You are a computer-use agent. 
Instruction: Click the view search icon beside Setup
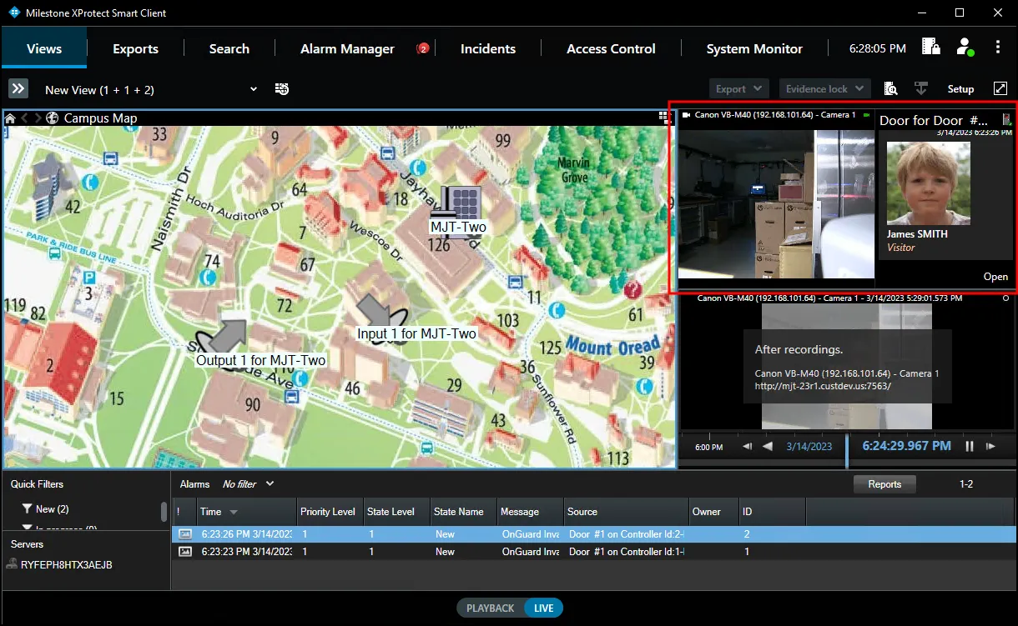[x=890, y=89]
